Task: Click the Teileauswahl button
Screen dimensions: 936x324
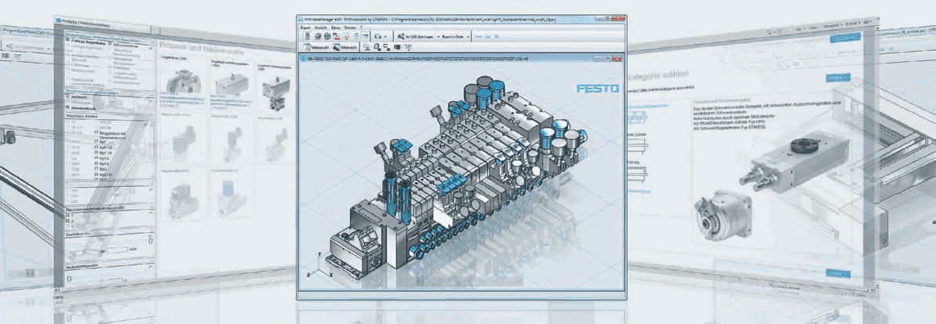Action: tap(315, 47)
